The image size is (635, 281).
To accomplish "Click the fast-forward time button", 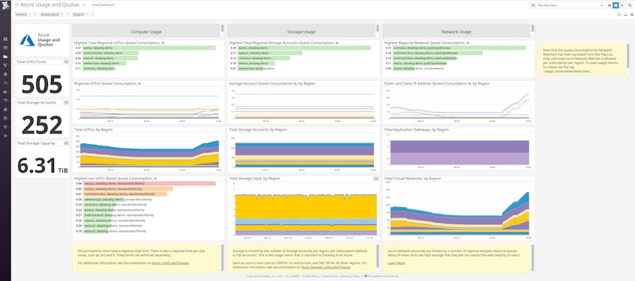I will click(622, 5).
